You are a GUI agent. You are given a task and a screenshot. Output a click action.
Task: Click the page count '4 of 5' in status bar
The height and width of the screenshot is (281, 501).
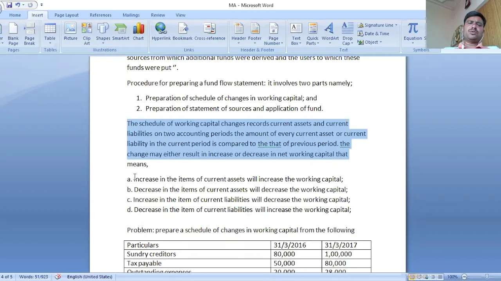coord(7,277)
